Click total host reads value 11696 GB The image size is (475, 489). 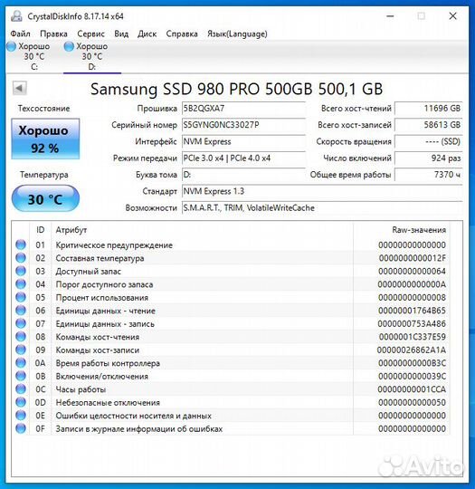pyautogui.click(x=429, y=109)
